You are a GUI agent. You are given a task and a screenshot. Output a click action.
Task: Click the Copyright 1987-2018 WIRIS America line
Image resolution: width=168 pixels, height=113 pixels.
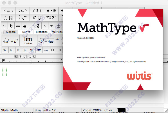click(x=112, y=62)
